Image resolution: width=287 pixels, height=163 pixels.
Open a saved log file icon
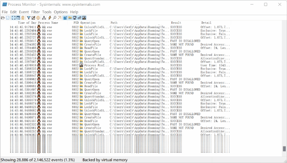3,18
